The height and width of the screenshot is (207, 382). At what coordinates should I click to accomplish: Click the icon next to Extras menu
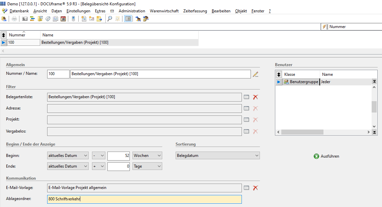[x=112, y=11]
